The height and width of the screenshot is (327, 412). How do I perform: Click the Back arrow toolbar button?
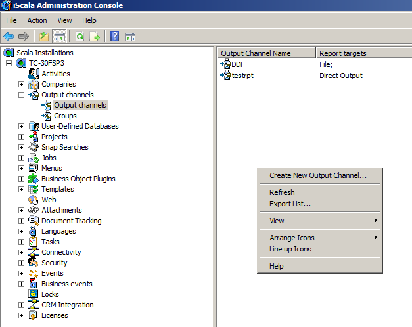[x=9, y=36]
